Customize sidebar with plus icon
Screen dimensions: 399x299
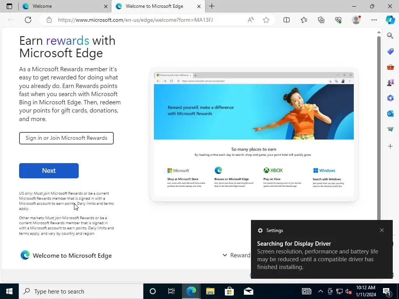390,146
